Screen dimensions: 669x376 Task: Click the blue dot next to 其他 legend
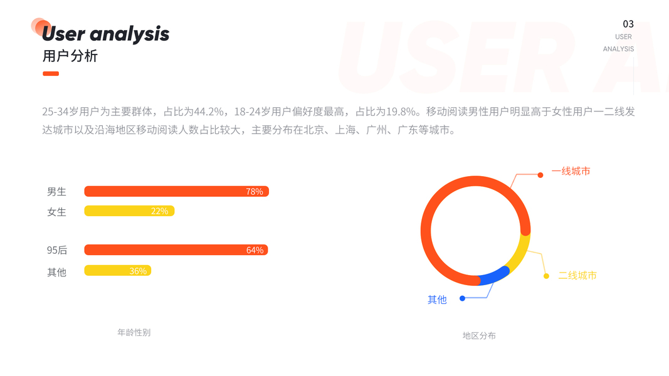point(462,298)
